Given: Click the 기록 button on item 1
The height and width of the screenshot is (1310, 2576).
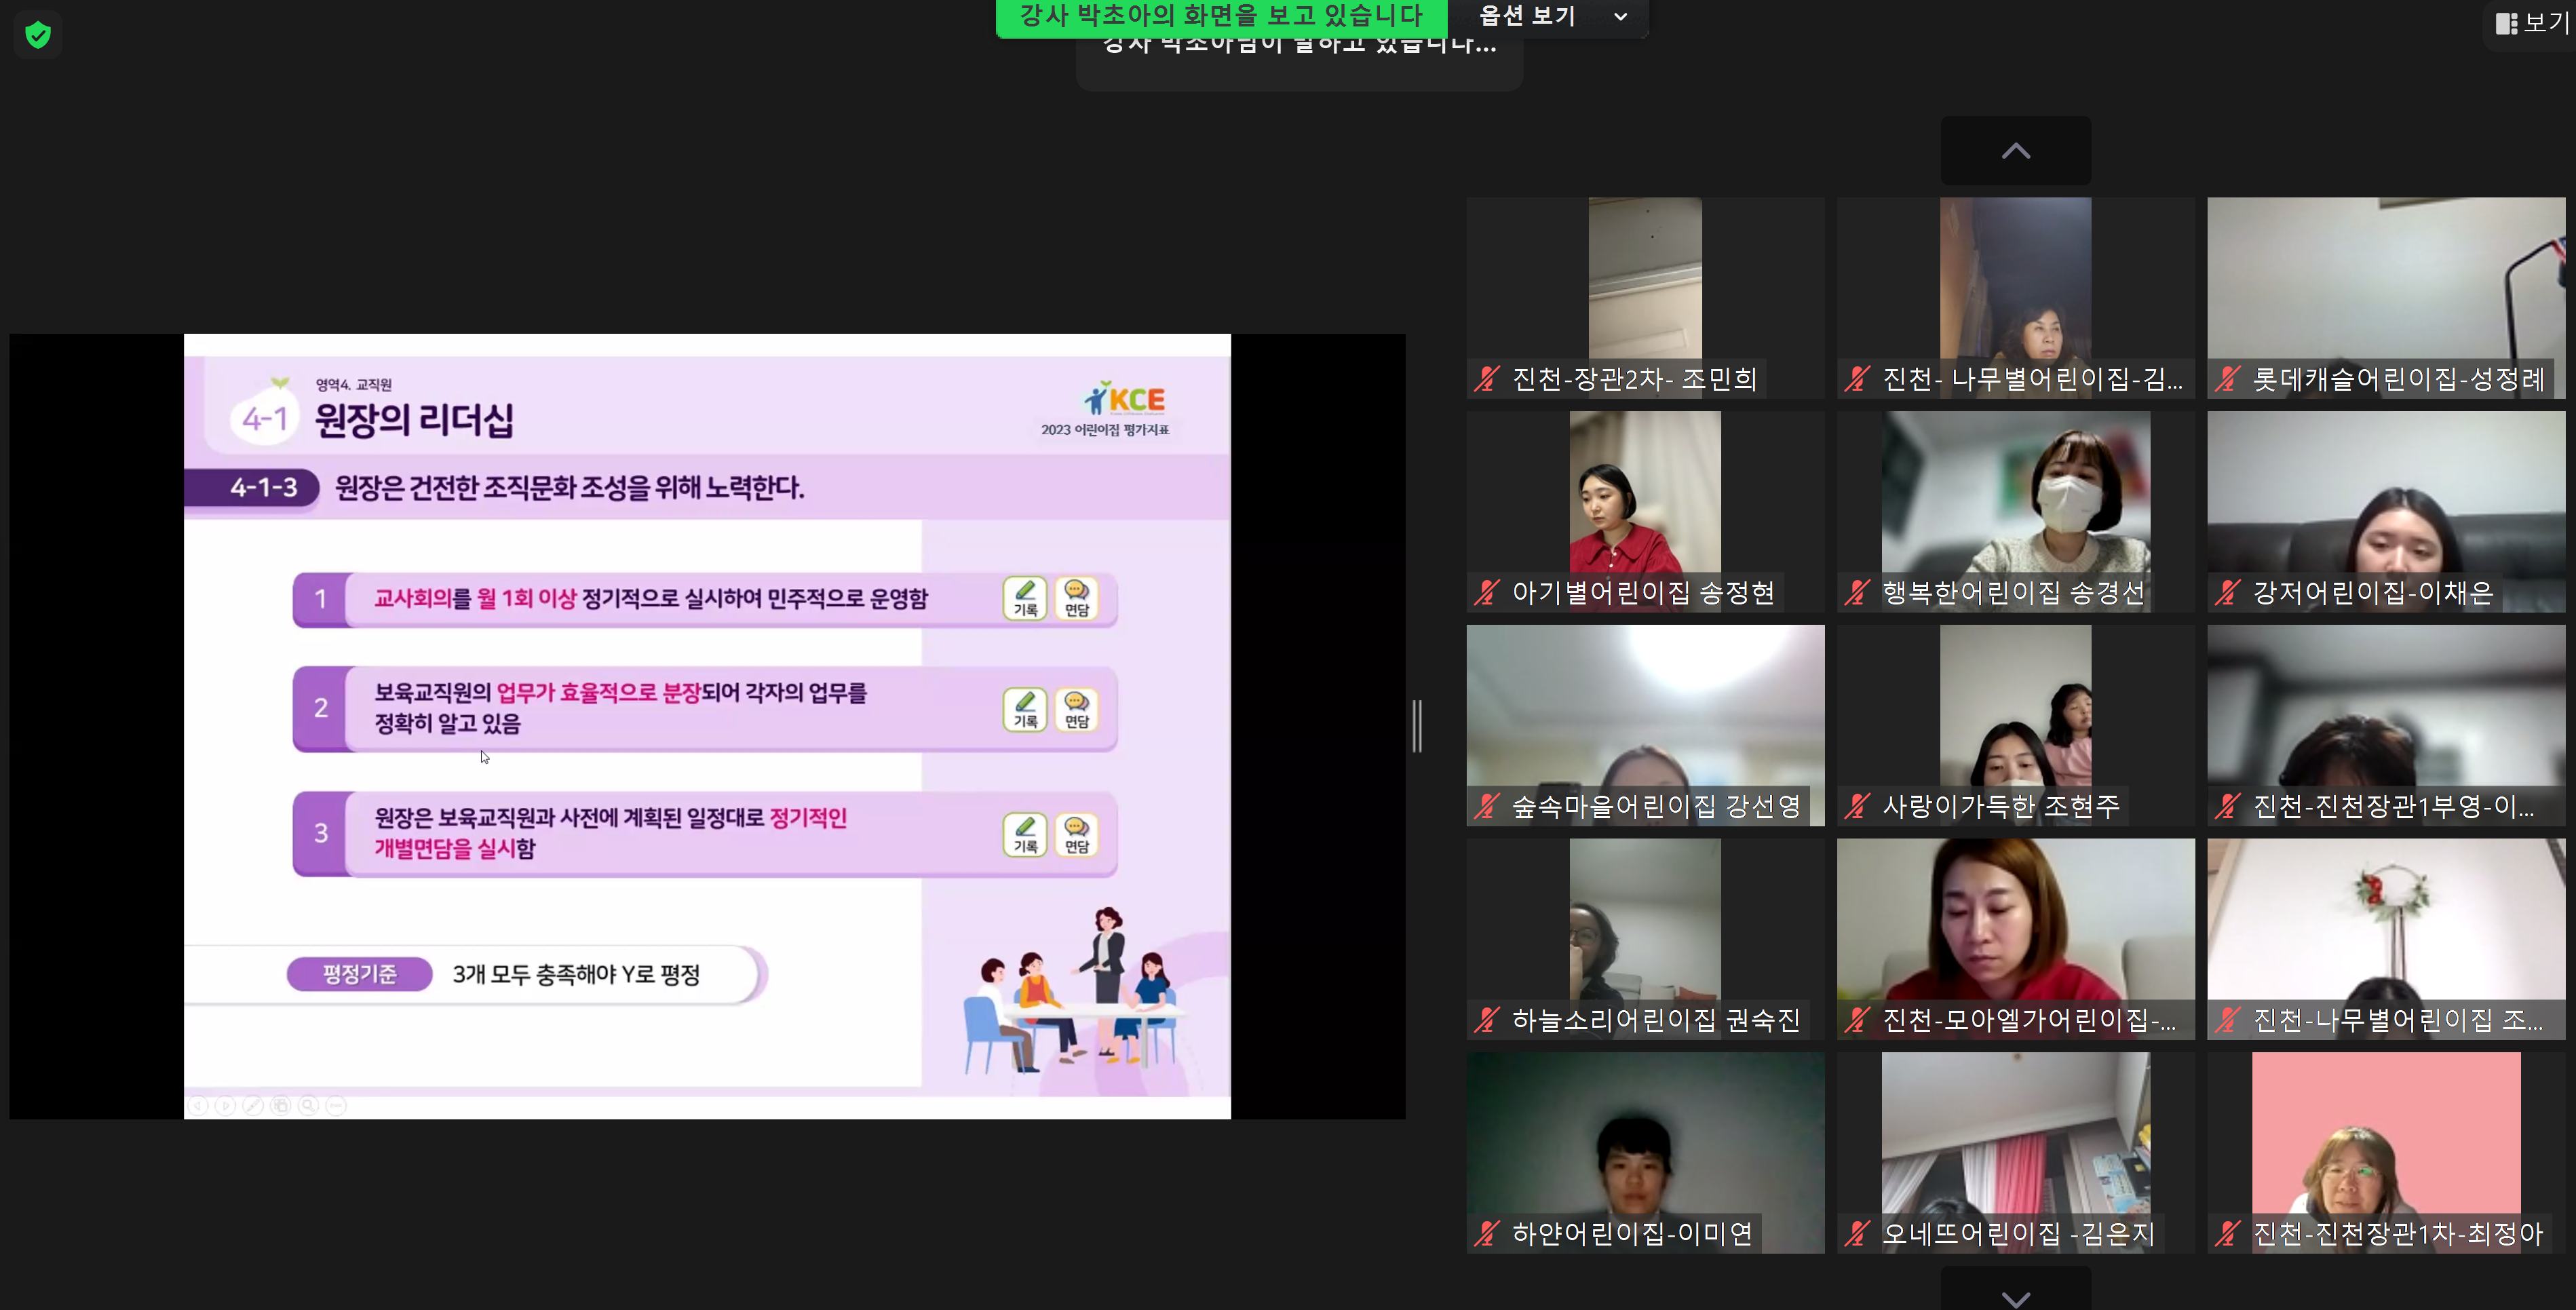Looking at the screenshot, I should coord(1025,598).
